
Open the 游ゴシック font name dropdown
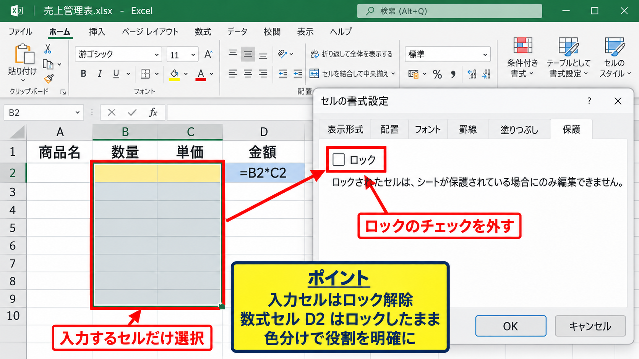(157, 55)
